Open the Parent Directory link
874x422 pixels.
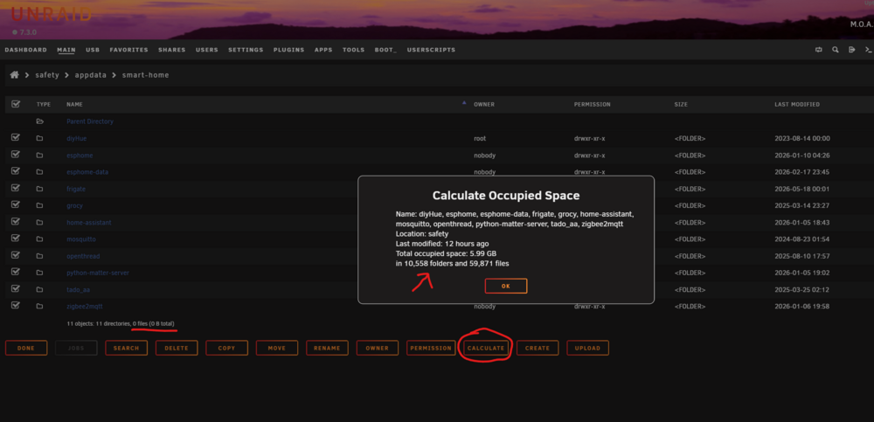pyautogui.click(x=90, y=121)
